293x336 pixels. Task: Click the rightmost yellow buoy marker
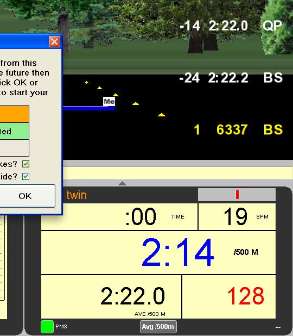pyautogui.click(x=162, y=115)
